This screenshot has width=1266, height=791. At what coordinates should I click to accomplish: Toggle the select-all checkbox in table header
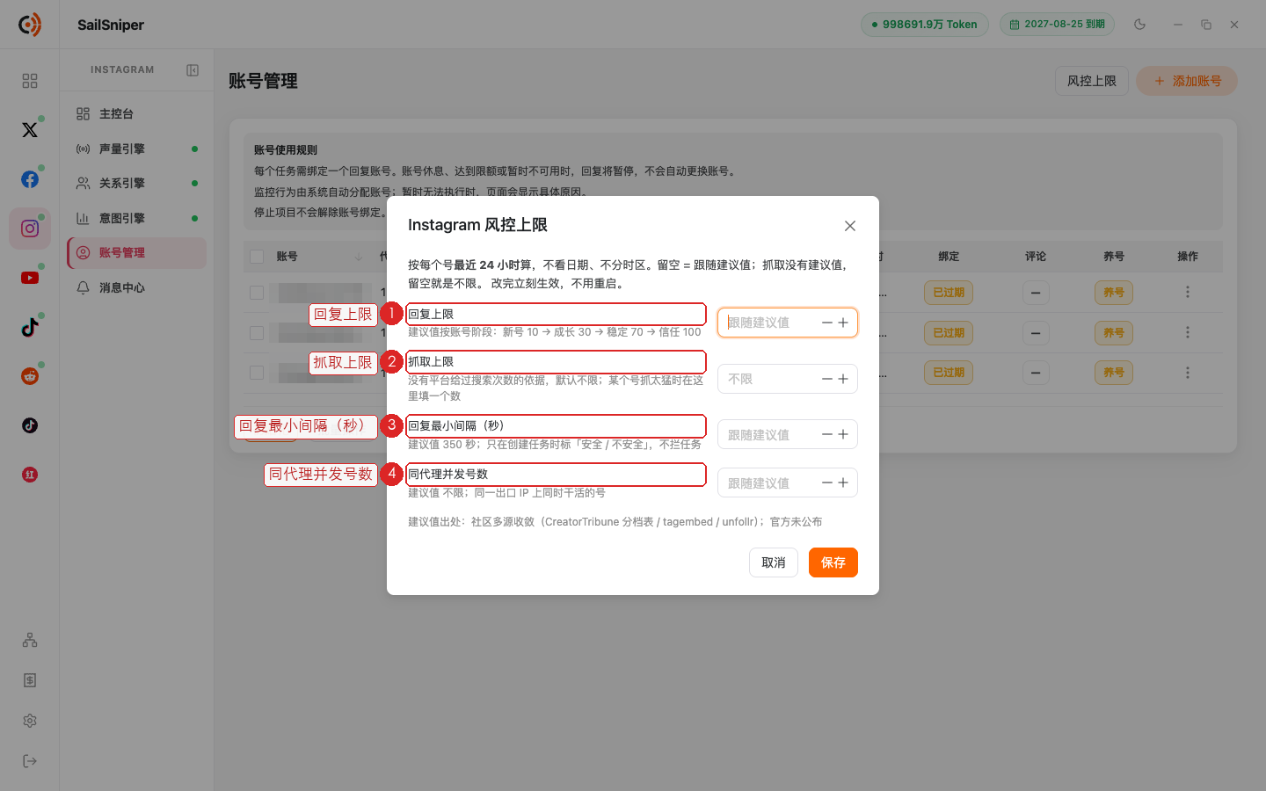pos(257,257)
